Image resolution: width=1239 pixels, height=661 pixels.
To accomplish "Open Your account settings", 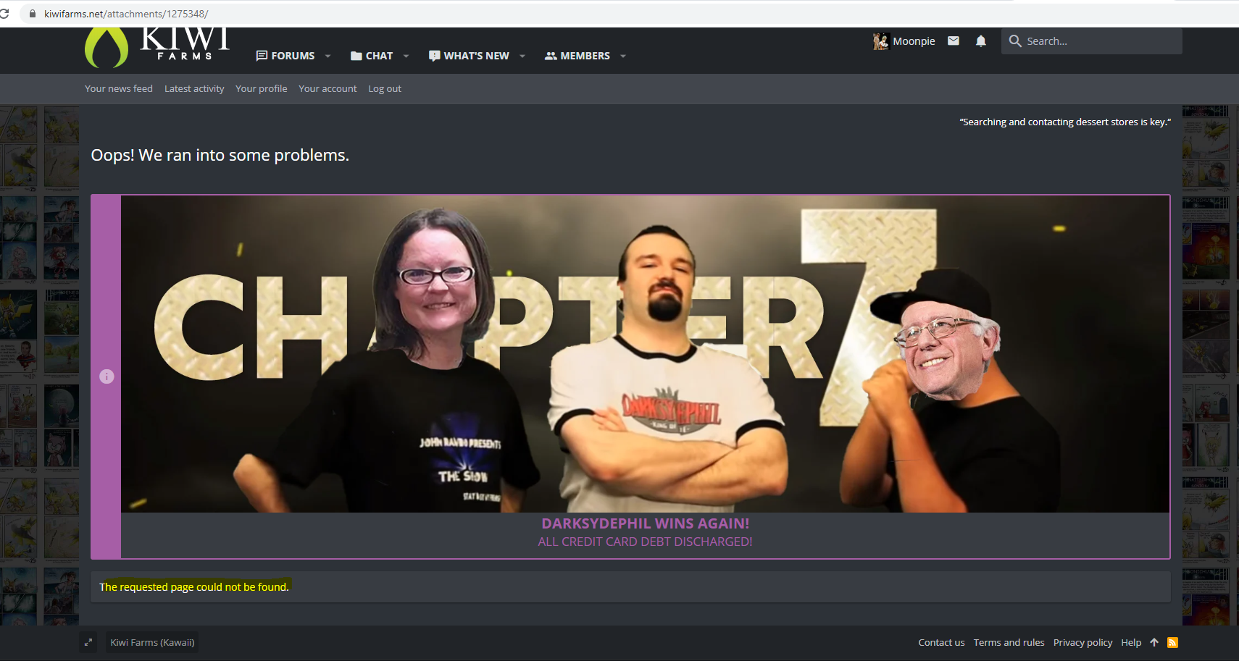I will click(328, 88).
